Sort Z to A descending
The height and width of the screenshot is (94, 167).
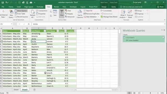click(x=51, y=16)
